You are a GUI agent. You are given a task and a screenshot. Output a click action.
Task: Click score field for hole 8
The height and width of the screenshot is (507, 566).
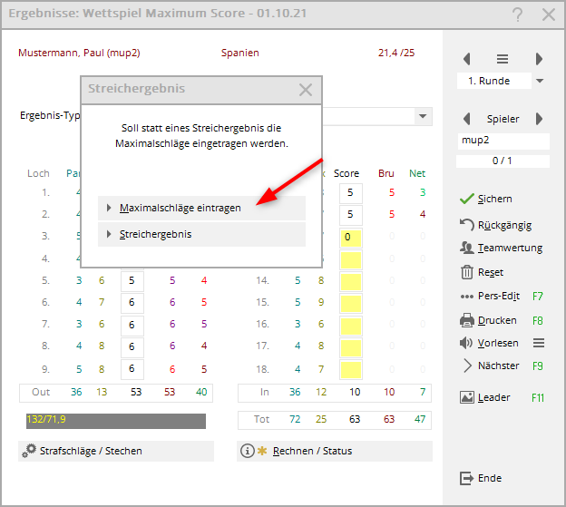pos(132,347)
